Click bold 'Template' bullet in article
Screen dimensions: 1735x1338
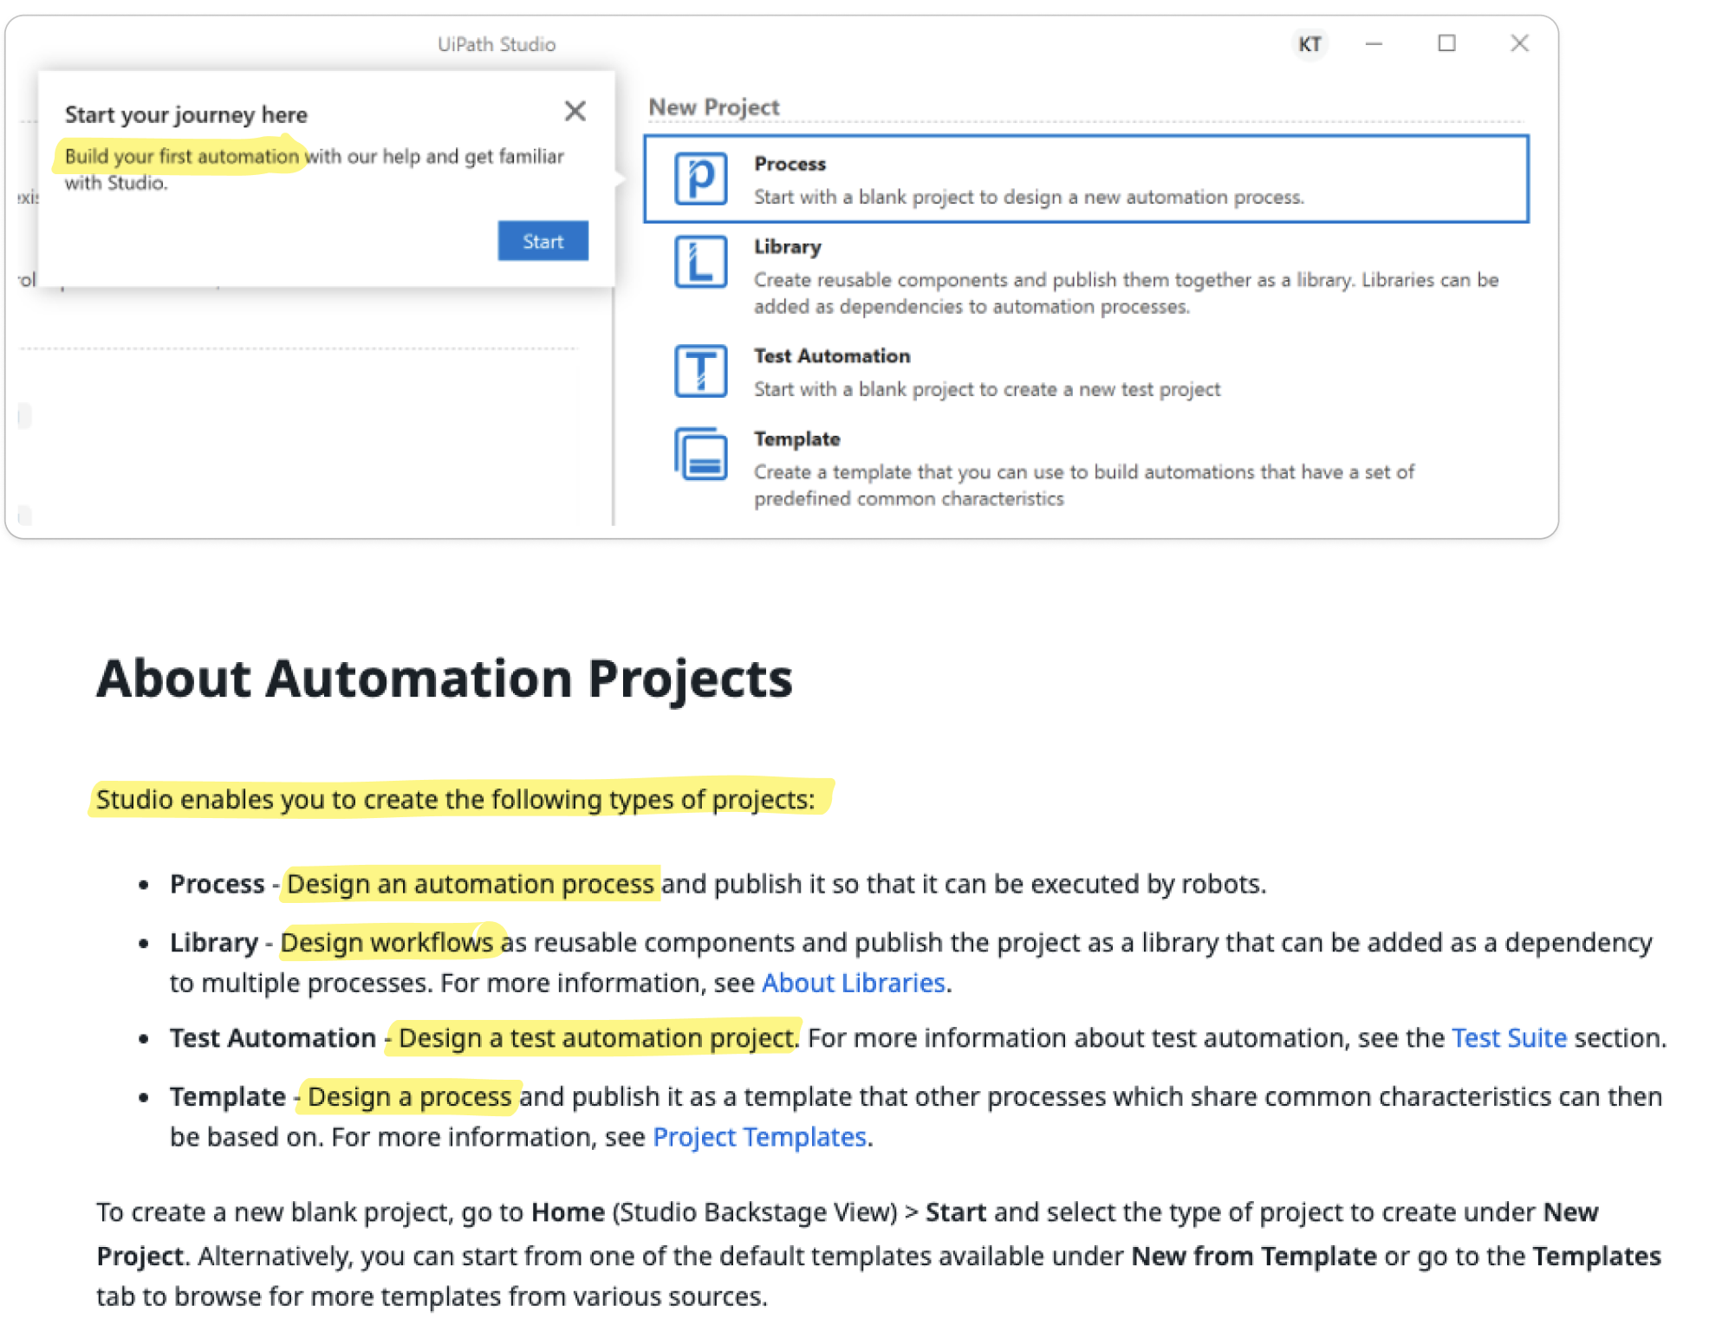click(x=228, y=1096)
